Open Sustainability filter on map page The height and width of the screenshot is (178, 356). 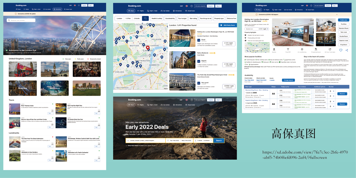pyautogui.click(x=170, y=18)
